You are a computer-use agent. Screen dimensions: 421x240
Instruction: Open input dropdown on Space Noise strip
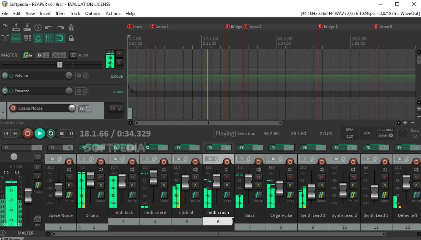pyautogui.click(x=54, y=159)
